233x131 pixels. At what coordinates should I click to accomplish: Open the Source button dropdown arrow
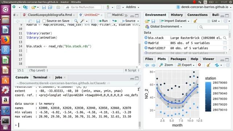138,21
